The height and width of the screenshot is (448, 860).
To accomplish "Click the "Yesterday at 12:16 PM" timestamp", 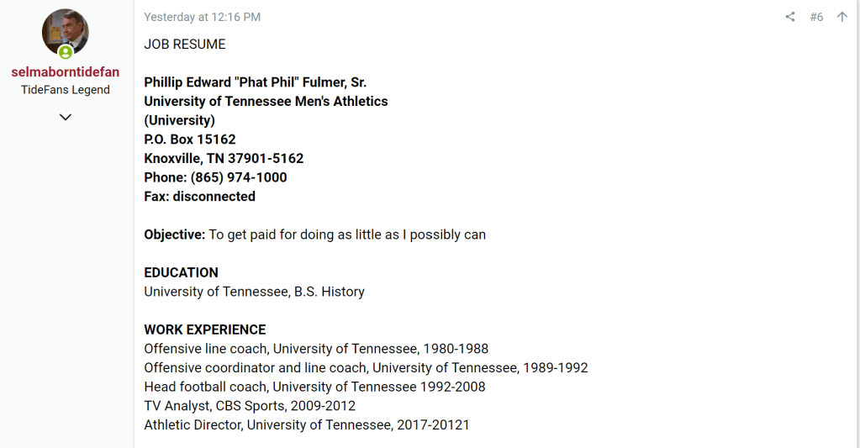I will 202,17.
